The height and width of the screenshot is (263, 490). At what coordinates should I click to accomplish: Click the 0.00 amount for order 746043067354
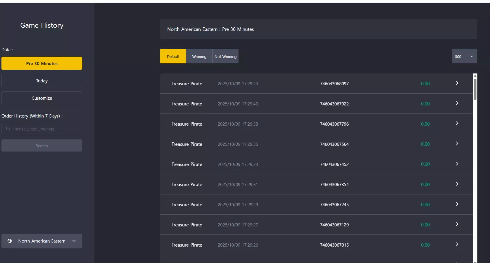pyautogui.click(x=425, y=184)
